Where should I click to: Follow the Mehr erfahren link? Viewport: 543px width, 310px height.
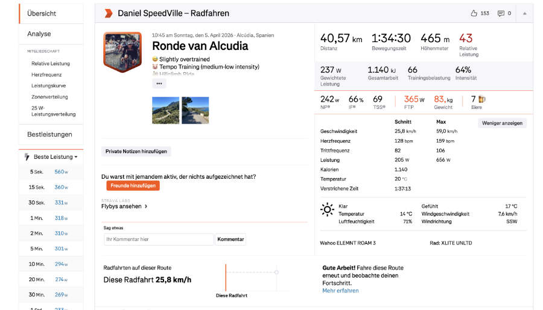coord(340,291)
